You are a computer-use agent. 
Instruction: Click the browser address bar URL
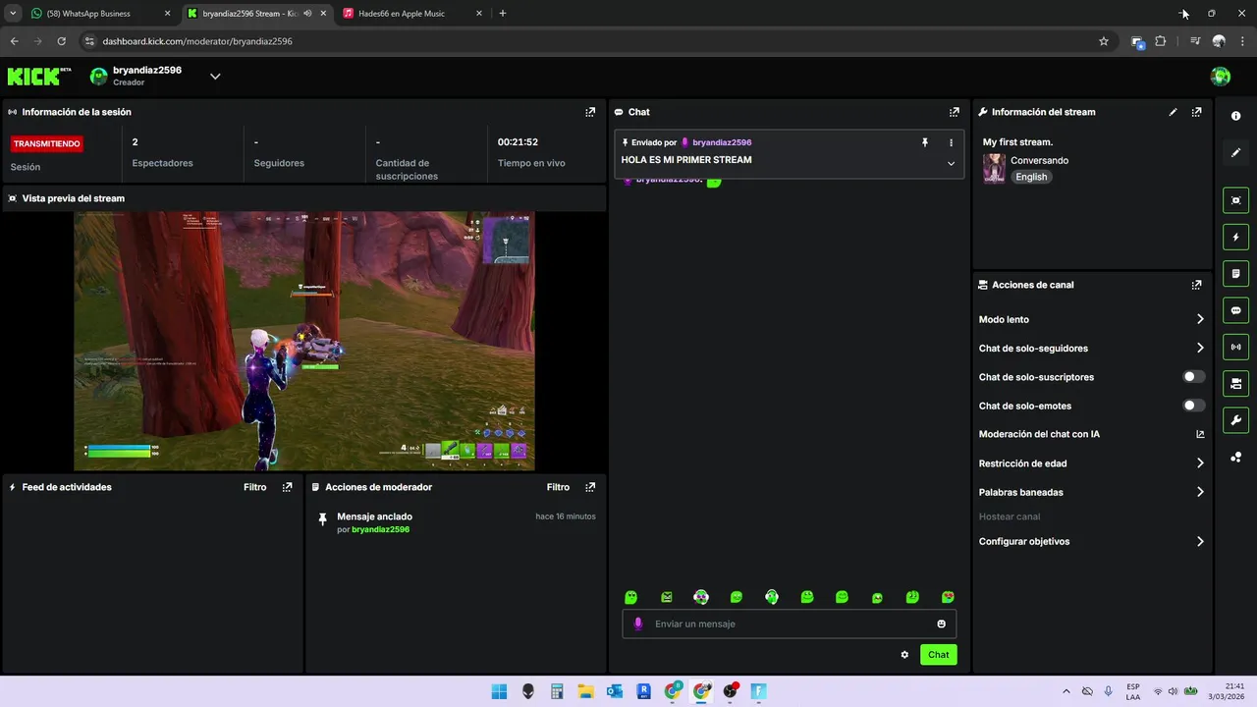pos(197,41)
